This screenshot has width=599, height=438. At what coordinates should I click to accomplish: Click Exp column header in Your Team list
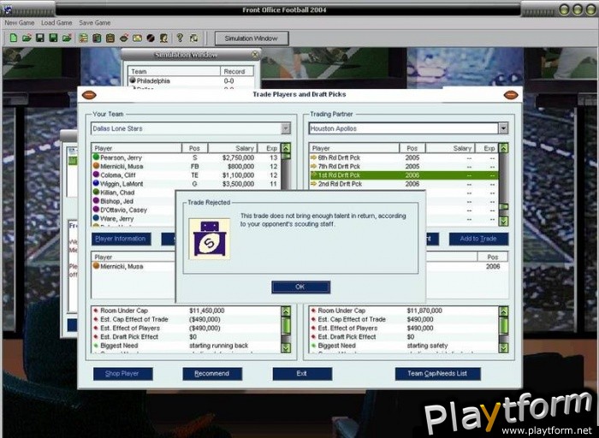tap(269, 148)
